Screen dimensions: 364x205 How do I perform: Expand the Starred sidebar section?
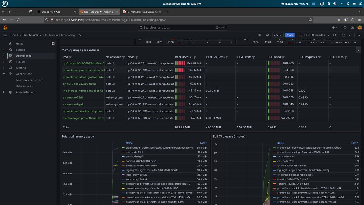[4, 50]
